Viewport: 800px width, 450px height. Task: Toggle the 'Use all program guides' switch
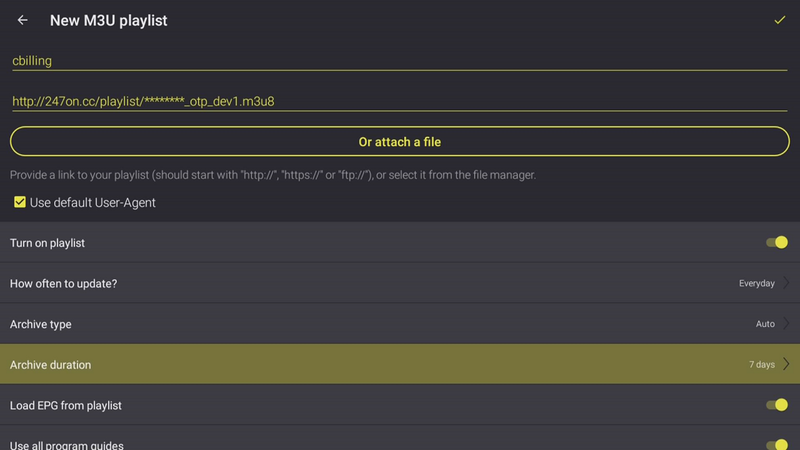(776, 444)
